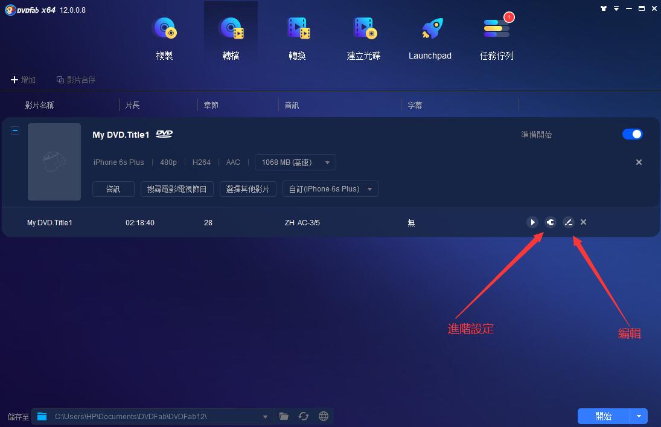Click the blue folder destination icon
Image resolution: width=661 pixels, height=427 pixels.
click(42, 417)
